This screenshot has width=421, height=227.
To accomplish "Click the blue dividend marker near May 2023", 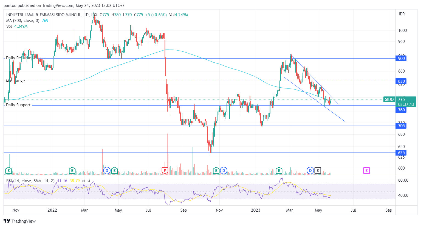I will tap(310, 171).
